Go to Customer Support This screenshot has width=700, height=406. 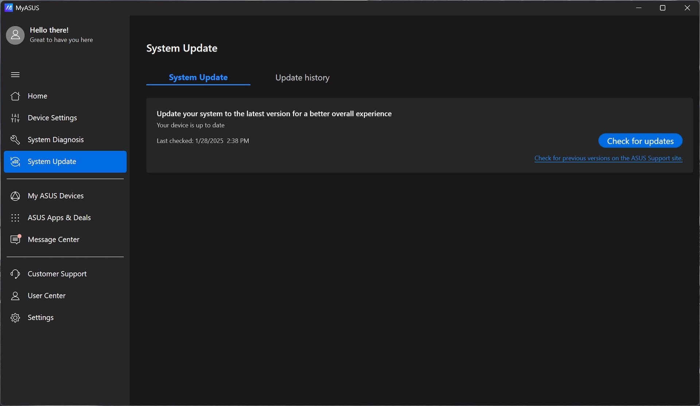tap(65, 274)
